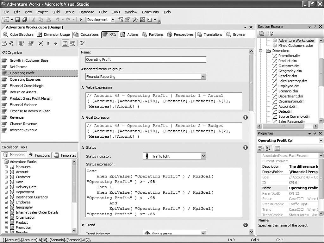This screenshot has height=243, width=324.
Task: Collapse the Trend section
Action: click(x=83, y=225)
